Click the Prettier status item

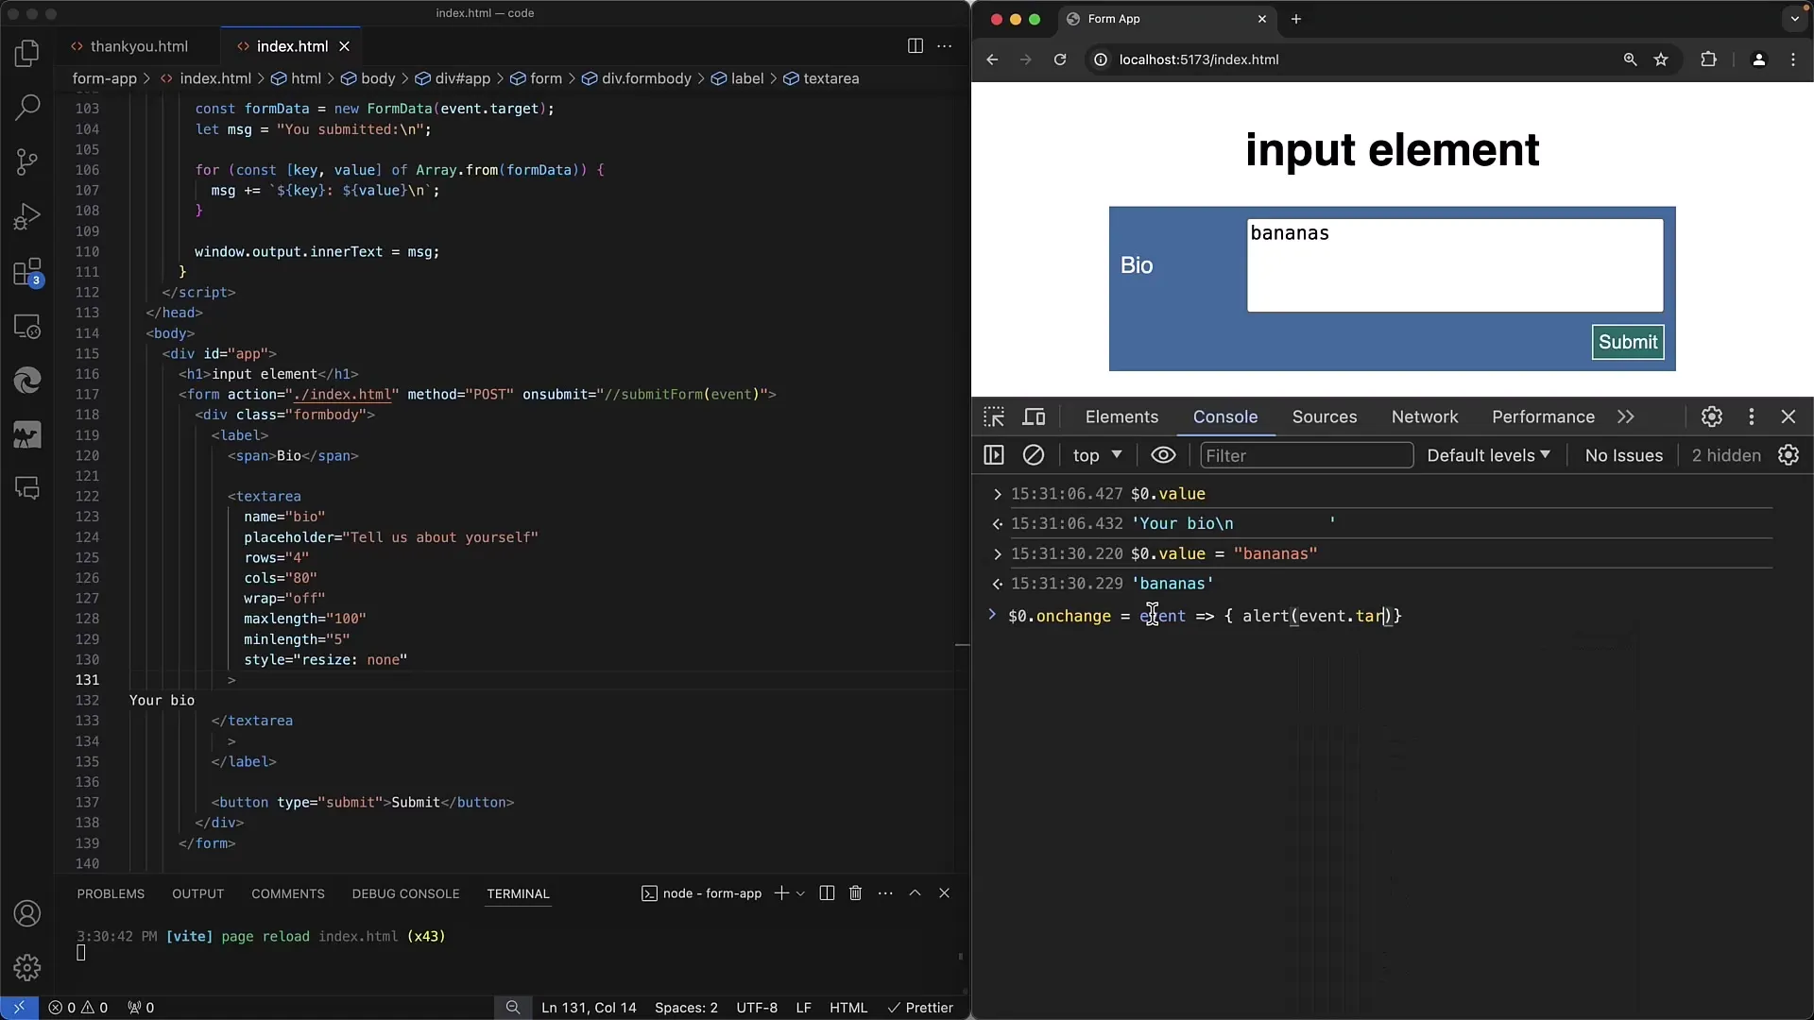pyautogui.click(x=920, y=1008)
